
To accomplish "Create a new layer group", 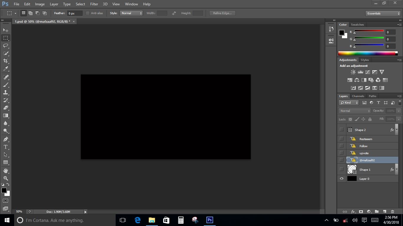I will tap(377, 212).
